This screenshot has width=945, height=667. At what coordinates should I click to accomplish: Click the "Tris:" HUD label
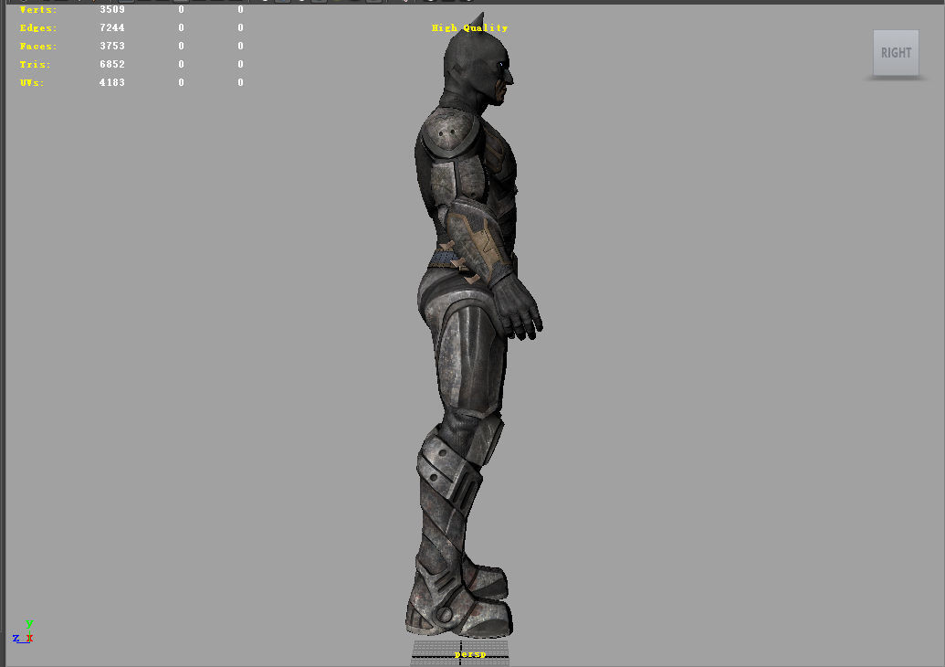pyautogui.click(x=35, y=65)
